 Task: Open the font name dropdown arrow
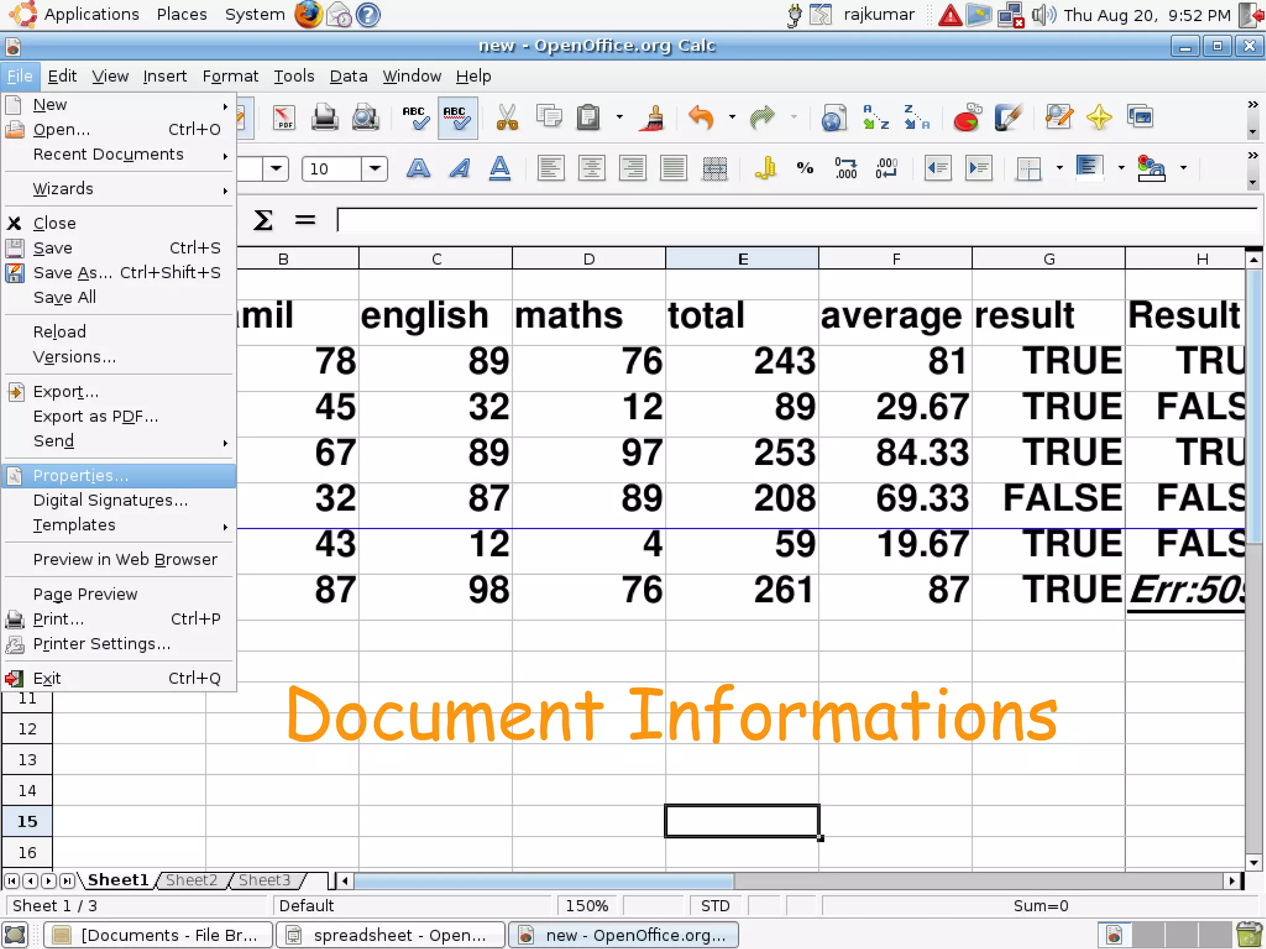[x=276, y=169]
